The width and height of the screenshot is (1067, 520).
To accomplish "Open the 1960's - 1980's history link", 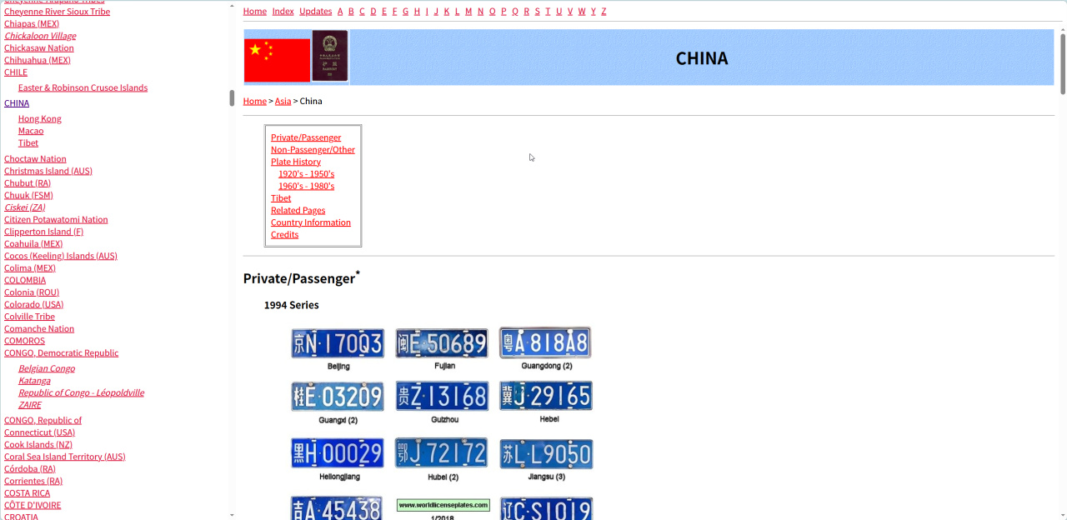I will pos(306,186).
